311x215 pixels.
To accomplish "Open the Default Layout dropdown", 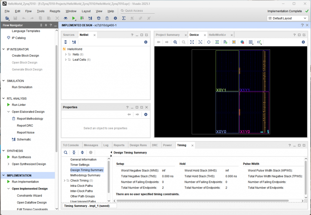I will (287, 18).
